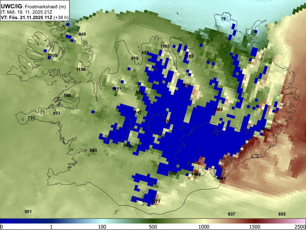Click the valid time 'VT: Fös. 21.11.2025 11Z'
Screen dimensions: 306x230
coord(26,17)
